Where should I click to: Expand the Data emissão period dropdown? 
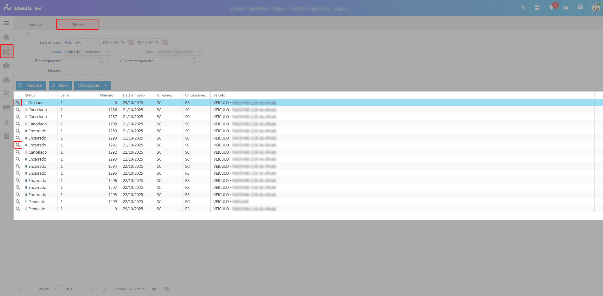tap(96, 42)
